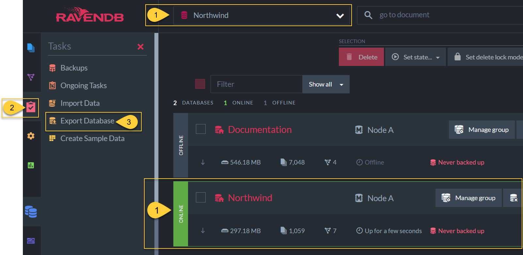This screenshot has width=523, height=255.
Task: Click the search magnifier icon
Action: click(368, 15)
